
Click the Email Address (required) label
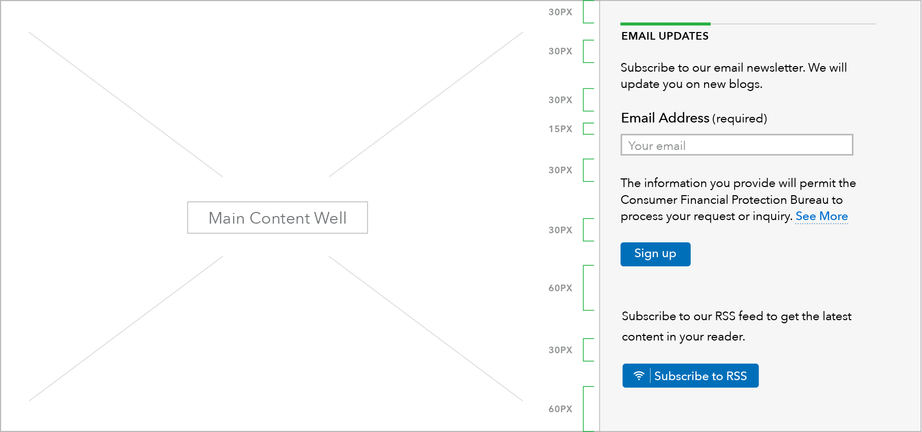(x=694, y=118)
